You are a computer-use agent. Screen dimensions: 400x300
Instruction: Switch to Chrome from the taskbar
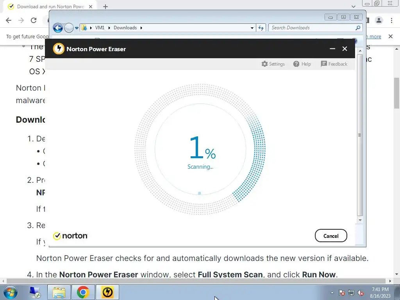[83, 292]
